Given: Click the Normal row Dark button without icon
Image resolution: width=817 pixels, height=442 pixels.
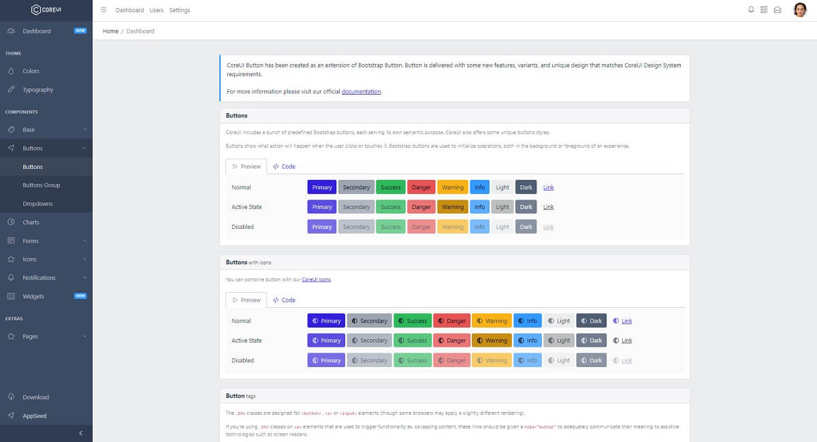Looking at the screenshot, I should tap(526, 187).
